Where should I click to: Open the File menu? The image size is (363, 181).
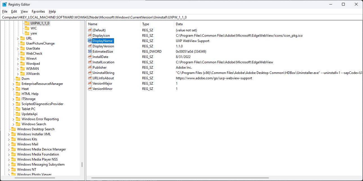(x=4, y=11)
